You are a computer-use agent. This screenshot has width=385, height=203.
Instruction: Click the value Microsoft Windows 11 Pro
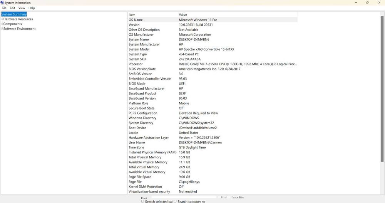click(198, 20)
